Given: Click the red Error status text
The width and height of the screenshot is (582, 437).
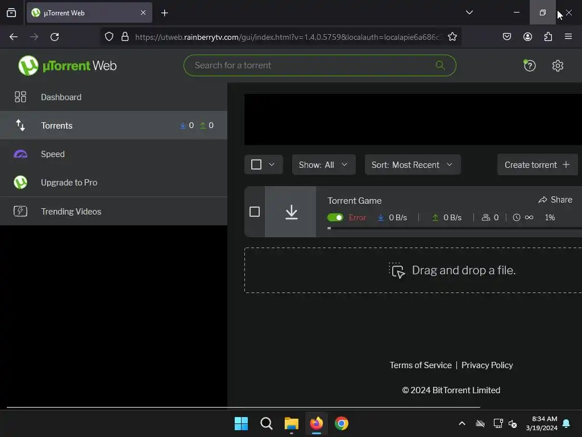Looking at the screenshot, I should click(357, 217).
